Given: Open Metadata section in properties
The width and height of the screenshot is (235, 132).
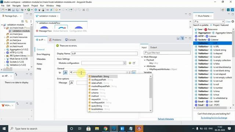Looking at the screenshot, I should pyautogui.click(x=41, y=59).
